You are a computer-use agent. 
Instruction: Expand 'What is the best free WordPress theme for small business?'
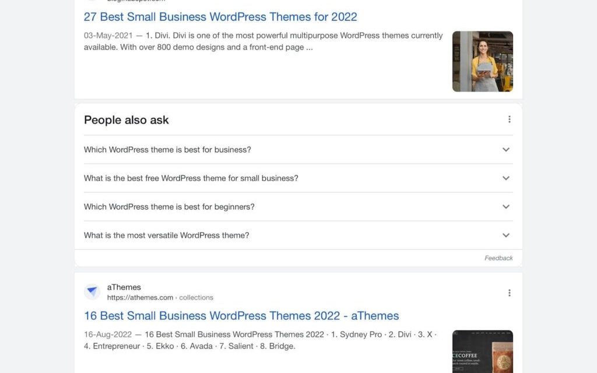pos(191,178)
